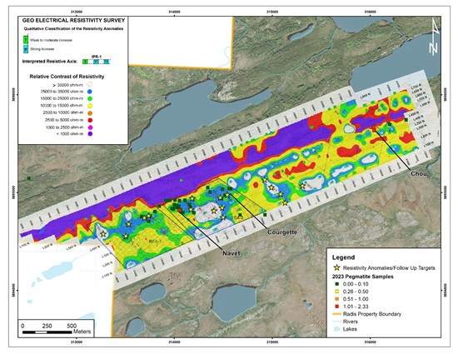Pick the blue '25000 to 35000 ohm-m' swatch
The height and width of the screenshot is (354, 458).
point(90,92)
